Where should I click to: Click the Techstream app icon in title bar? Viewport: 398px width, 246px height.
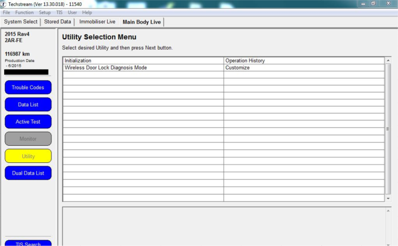click(x=4, y=4)
